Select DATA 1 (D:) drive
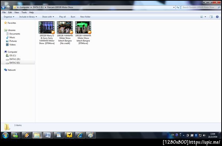This screenshot has width=222, height=146. [x=13, y=59]
